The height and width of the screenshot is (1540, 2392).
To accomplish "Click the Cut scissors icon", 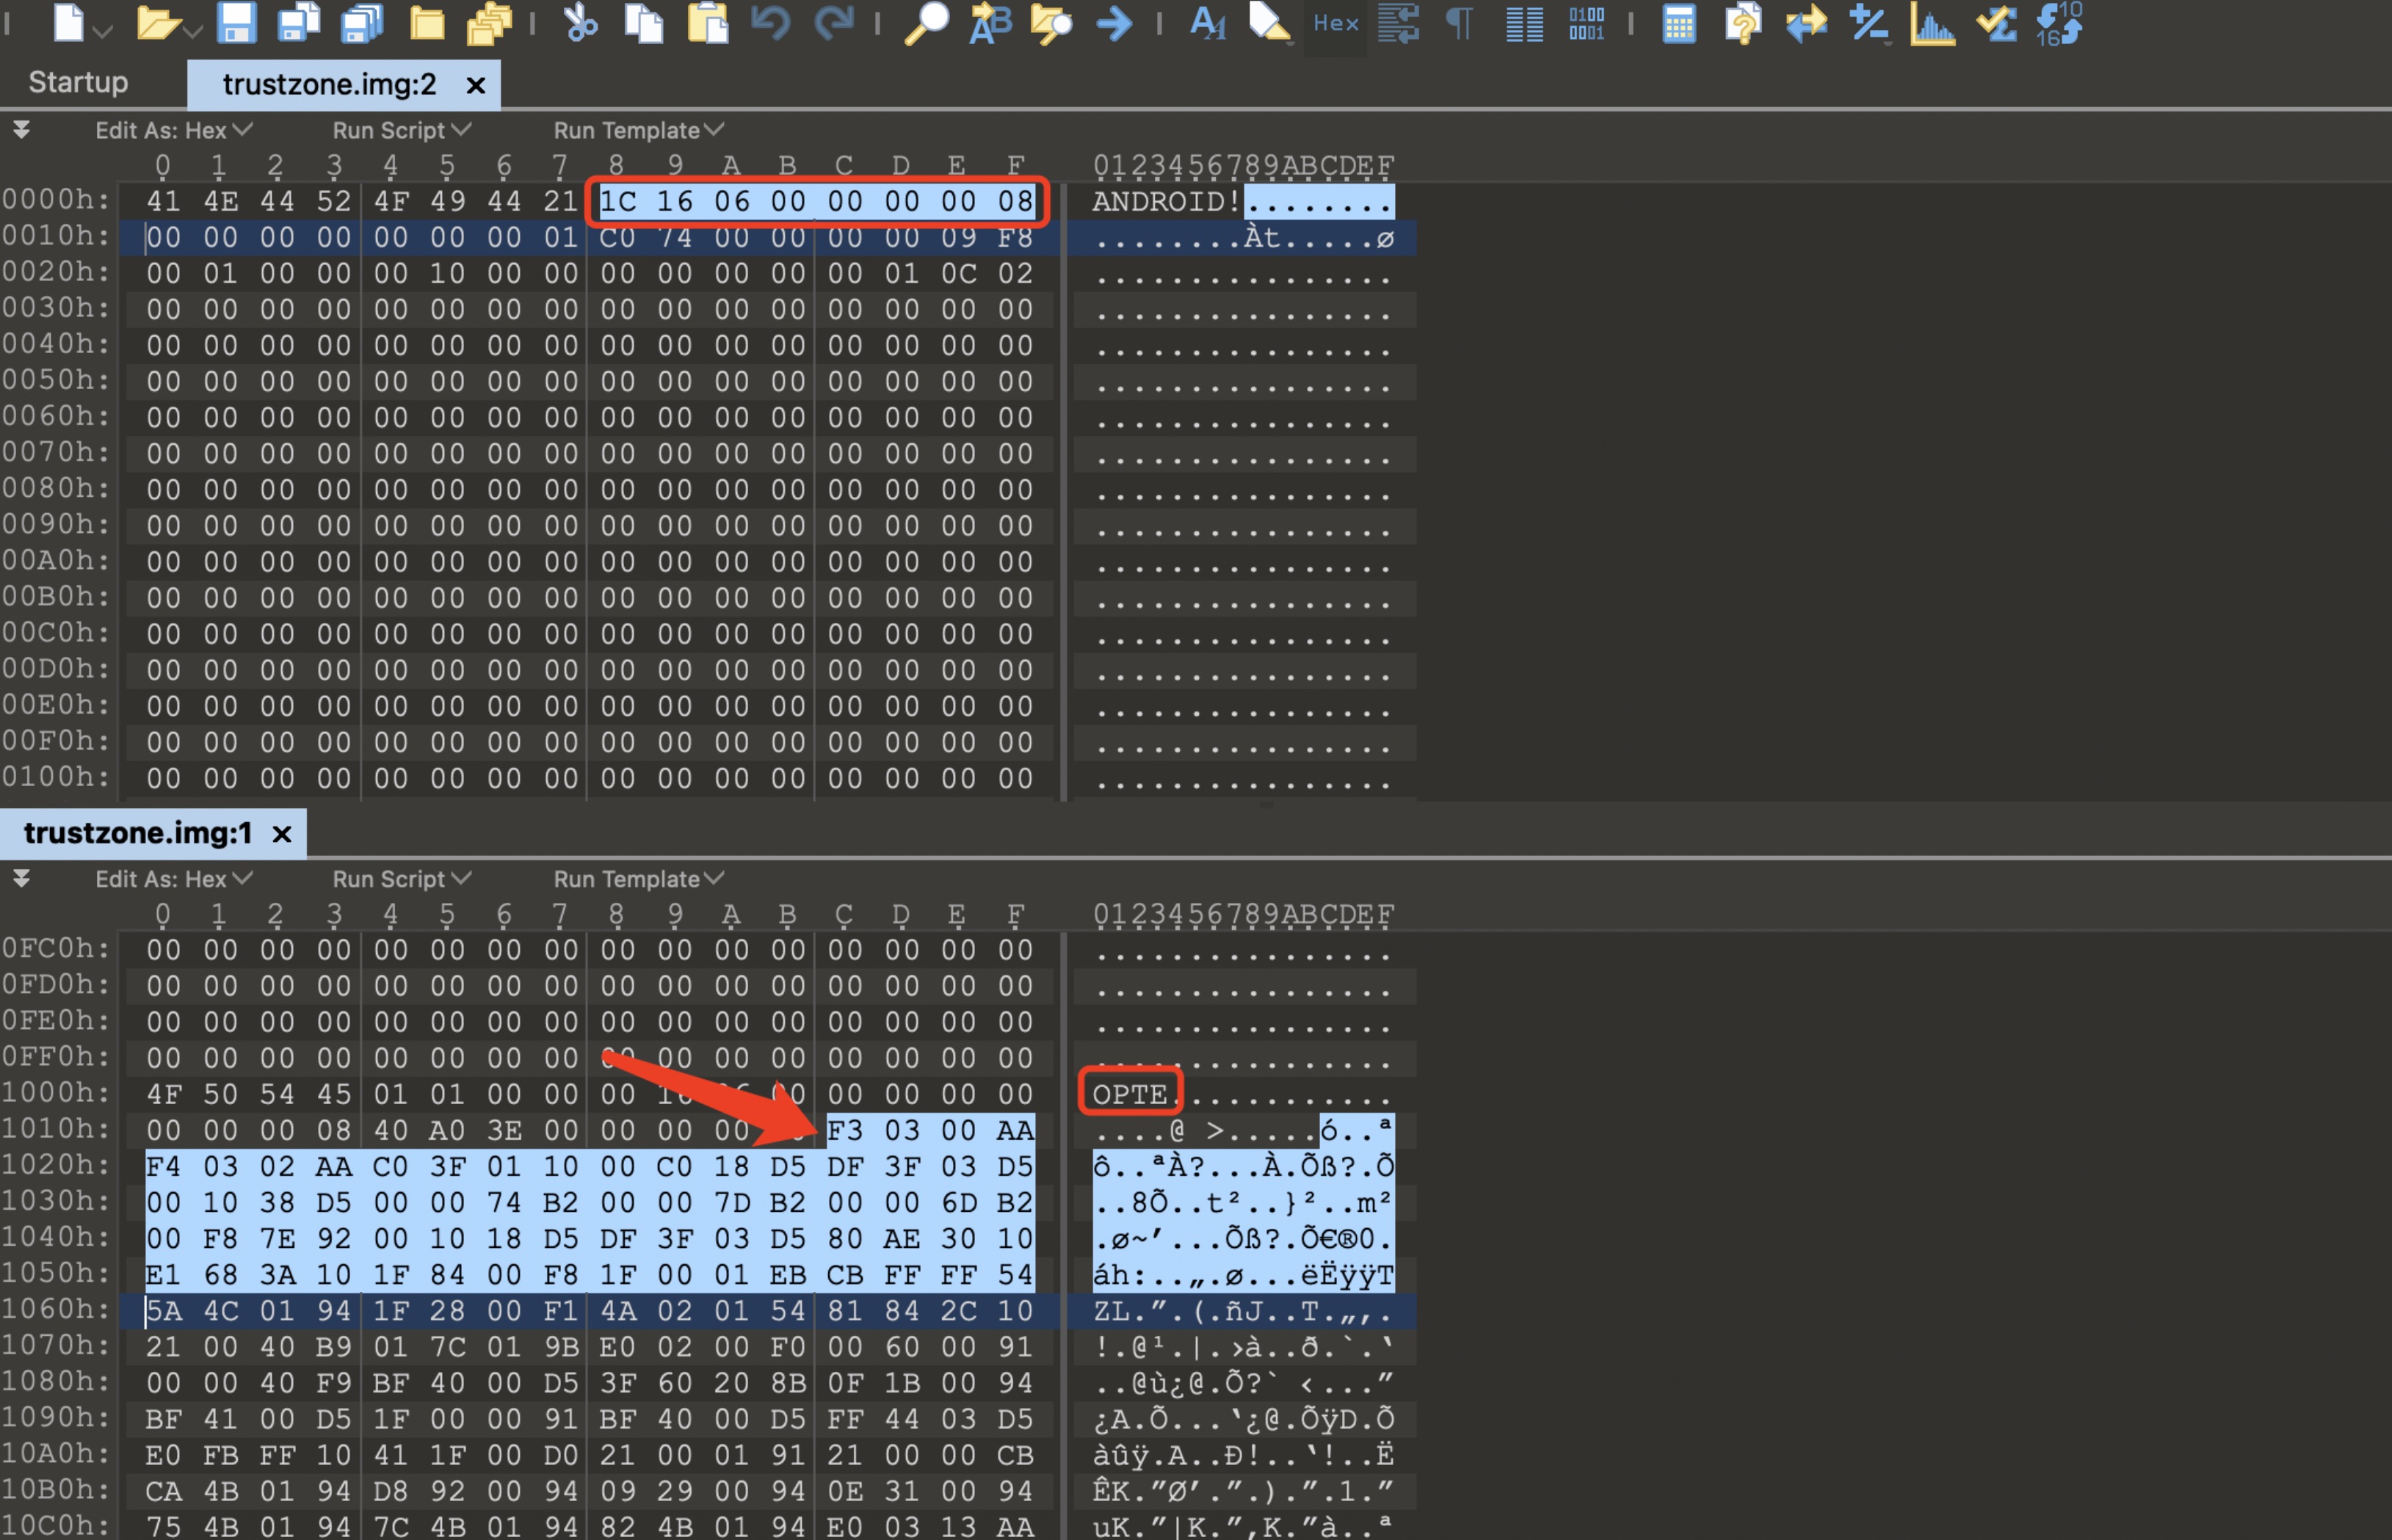I will (x=580, y=22).
